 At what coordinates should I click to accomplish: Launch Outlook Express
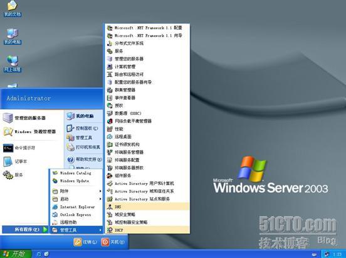76,215
